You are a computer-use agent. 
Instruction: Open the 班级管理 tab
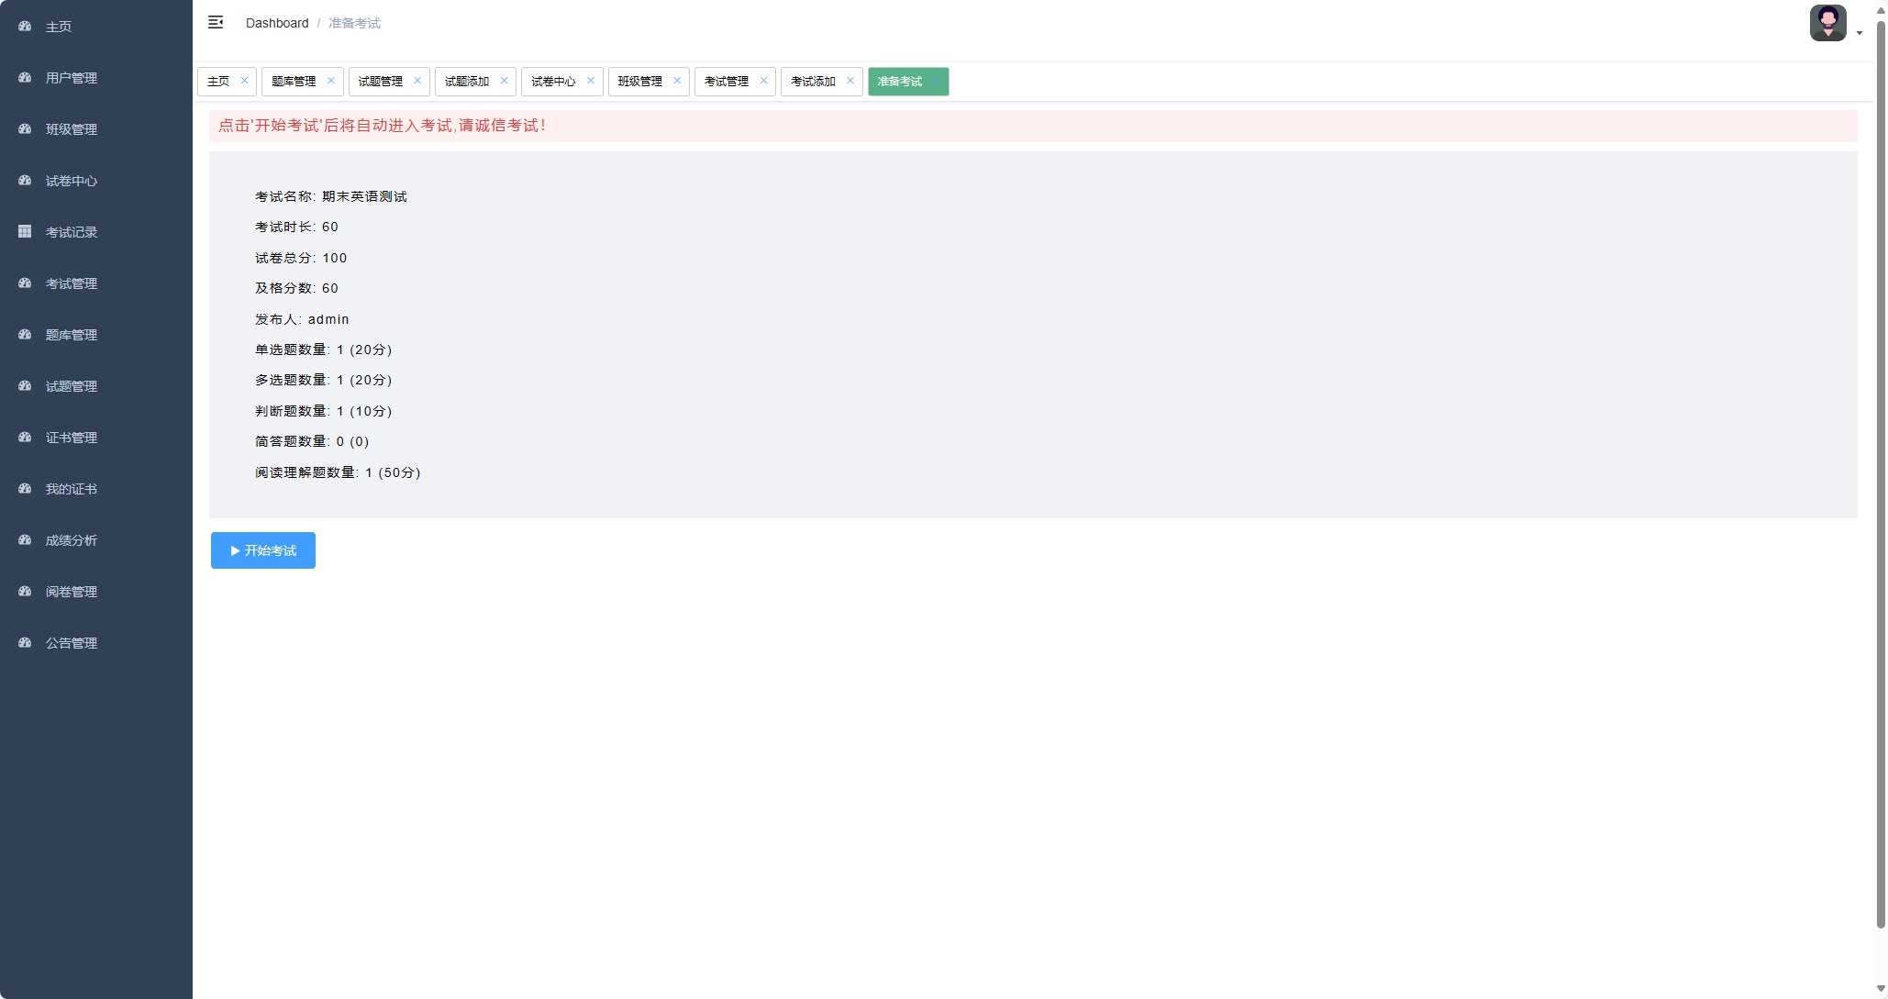click(639, 82)
